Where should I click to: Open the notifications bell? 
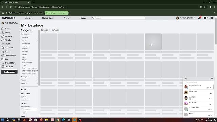coord(200,18)
